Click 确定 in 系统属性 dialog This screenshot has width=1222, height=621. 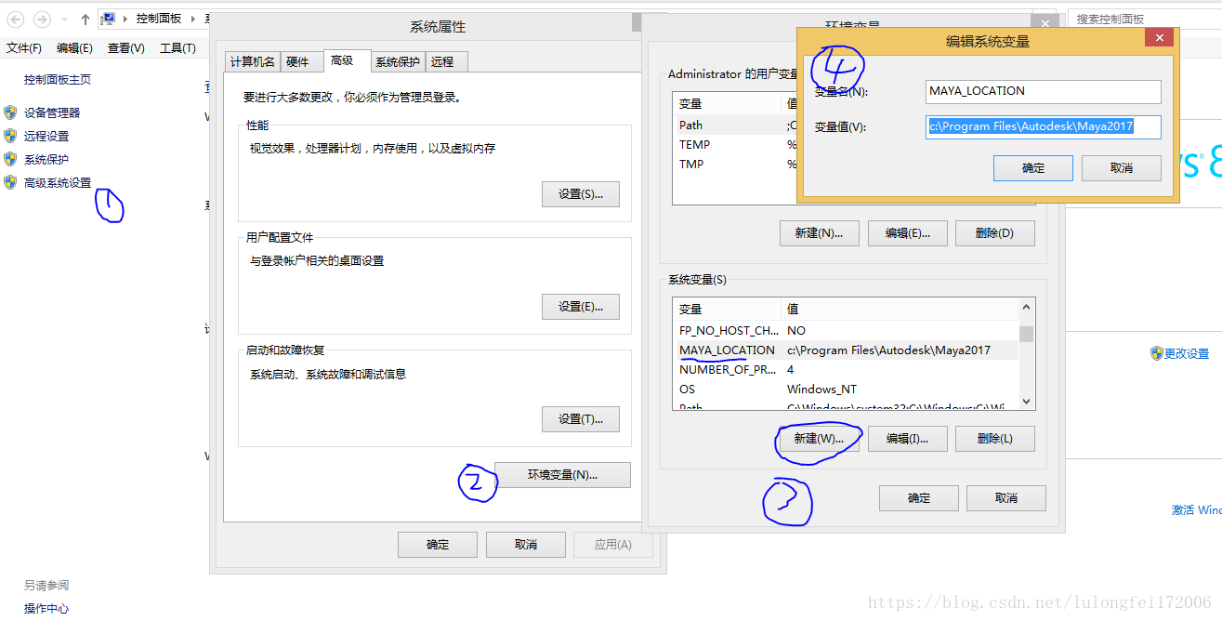[438, 545]
